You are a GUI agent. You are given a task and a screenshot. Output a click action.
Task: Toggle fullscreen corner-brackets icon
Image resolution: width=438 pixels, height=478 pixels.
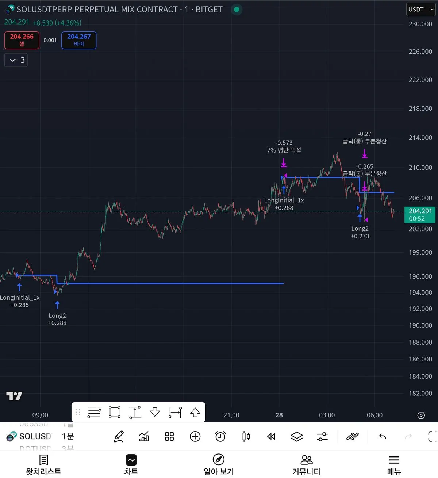coord(433,436)
